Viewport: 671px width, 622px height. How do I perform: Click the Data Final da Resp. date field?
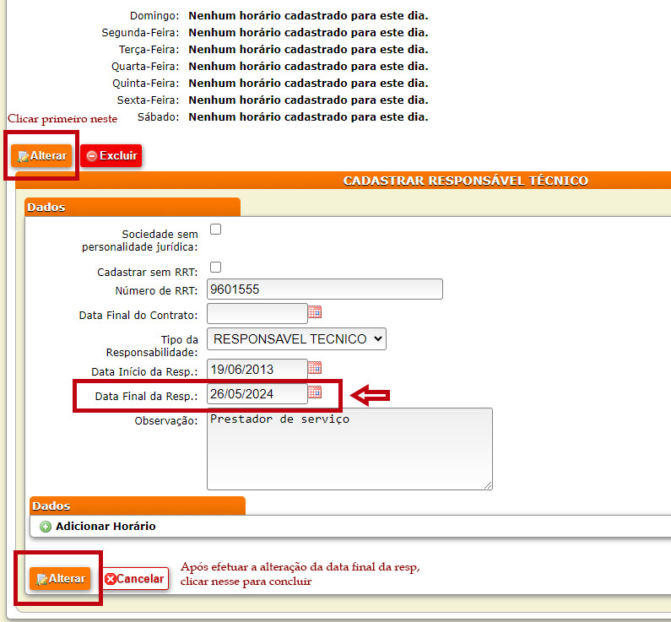click(257, 393)
